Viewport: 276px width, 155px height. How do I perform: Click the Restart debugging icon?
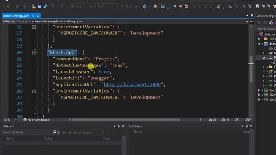click(186, 6)
